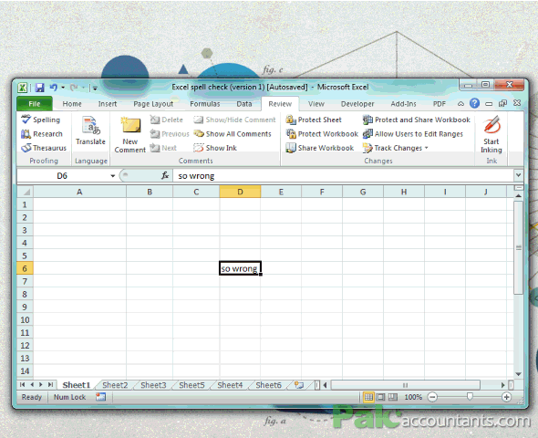Screen dimensions: 538x438
Task: Open the Name Box dropdown arrow
Action: click(x=112, y=176)
